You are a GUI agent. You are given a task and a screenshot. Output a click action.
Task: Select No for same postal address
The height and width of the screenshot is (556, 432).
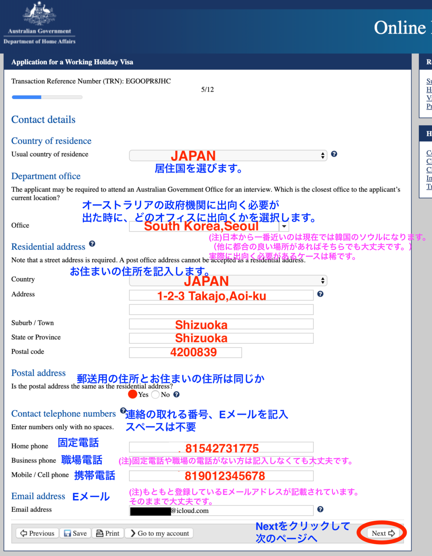click(x=155, y=394)
